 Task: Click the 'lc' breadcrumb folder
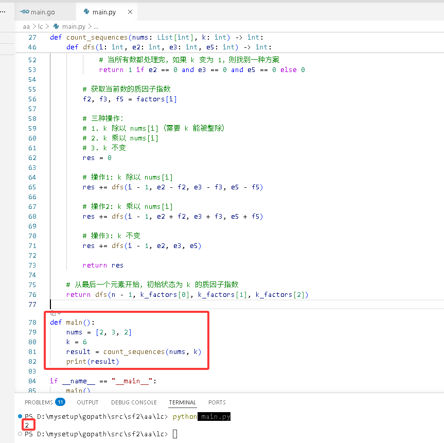coord(41,27)
